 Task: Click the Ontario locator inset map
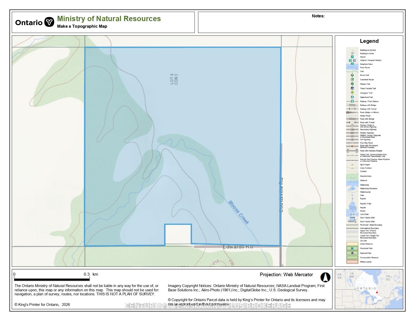point(369,289)
